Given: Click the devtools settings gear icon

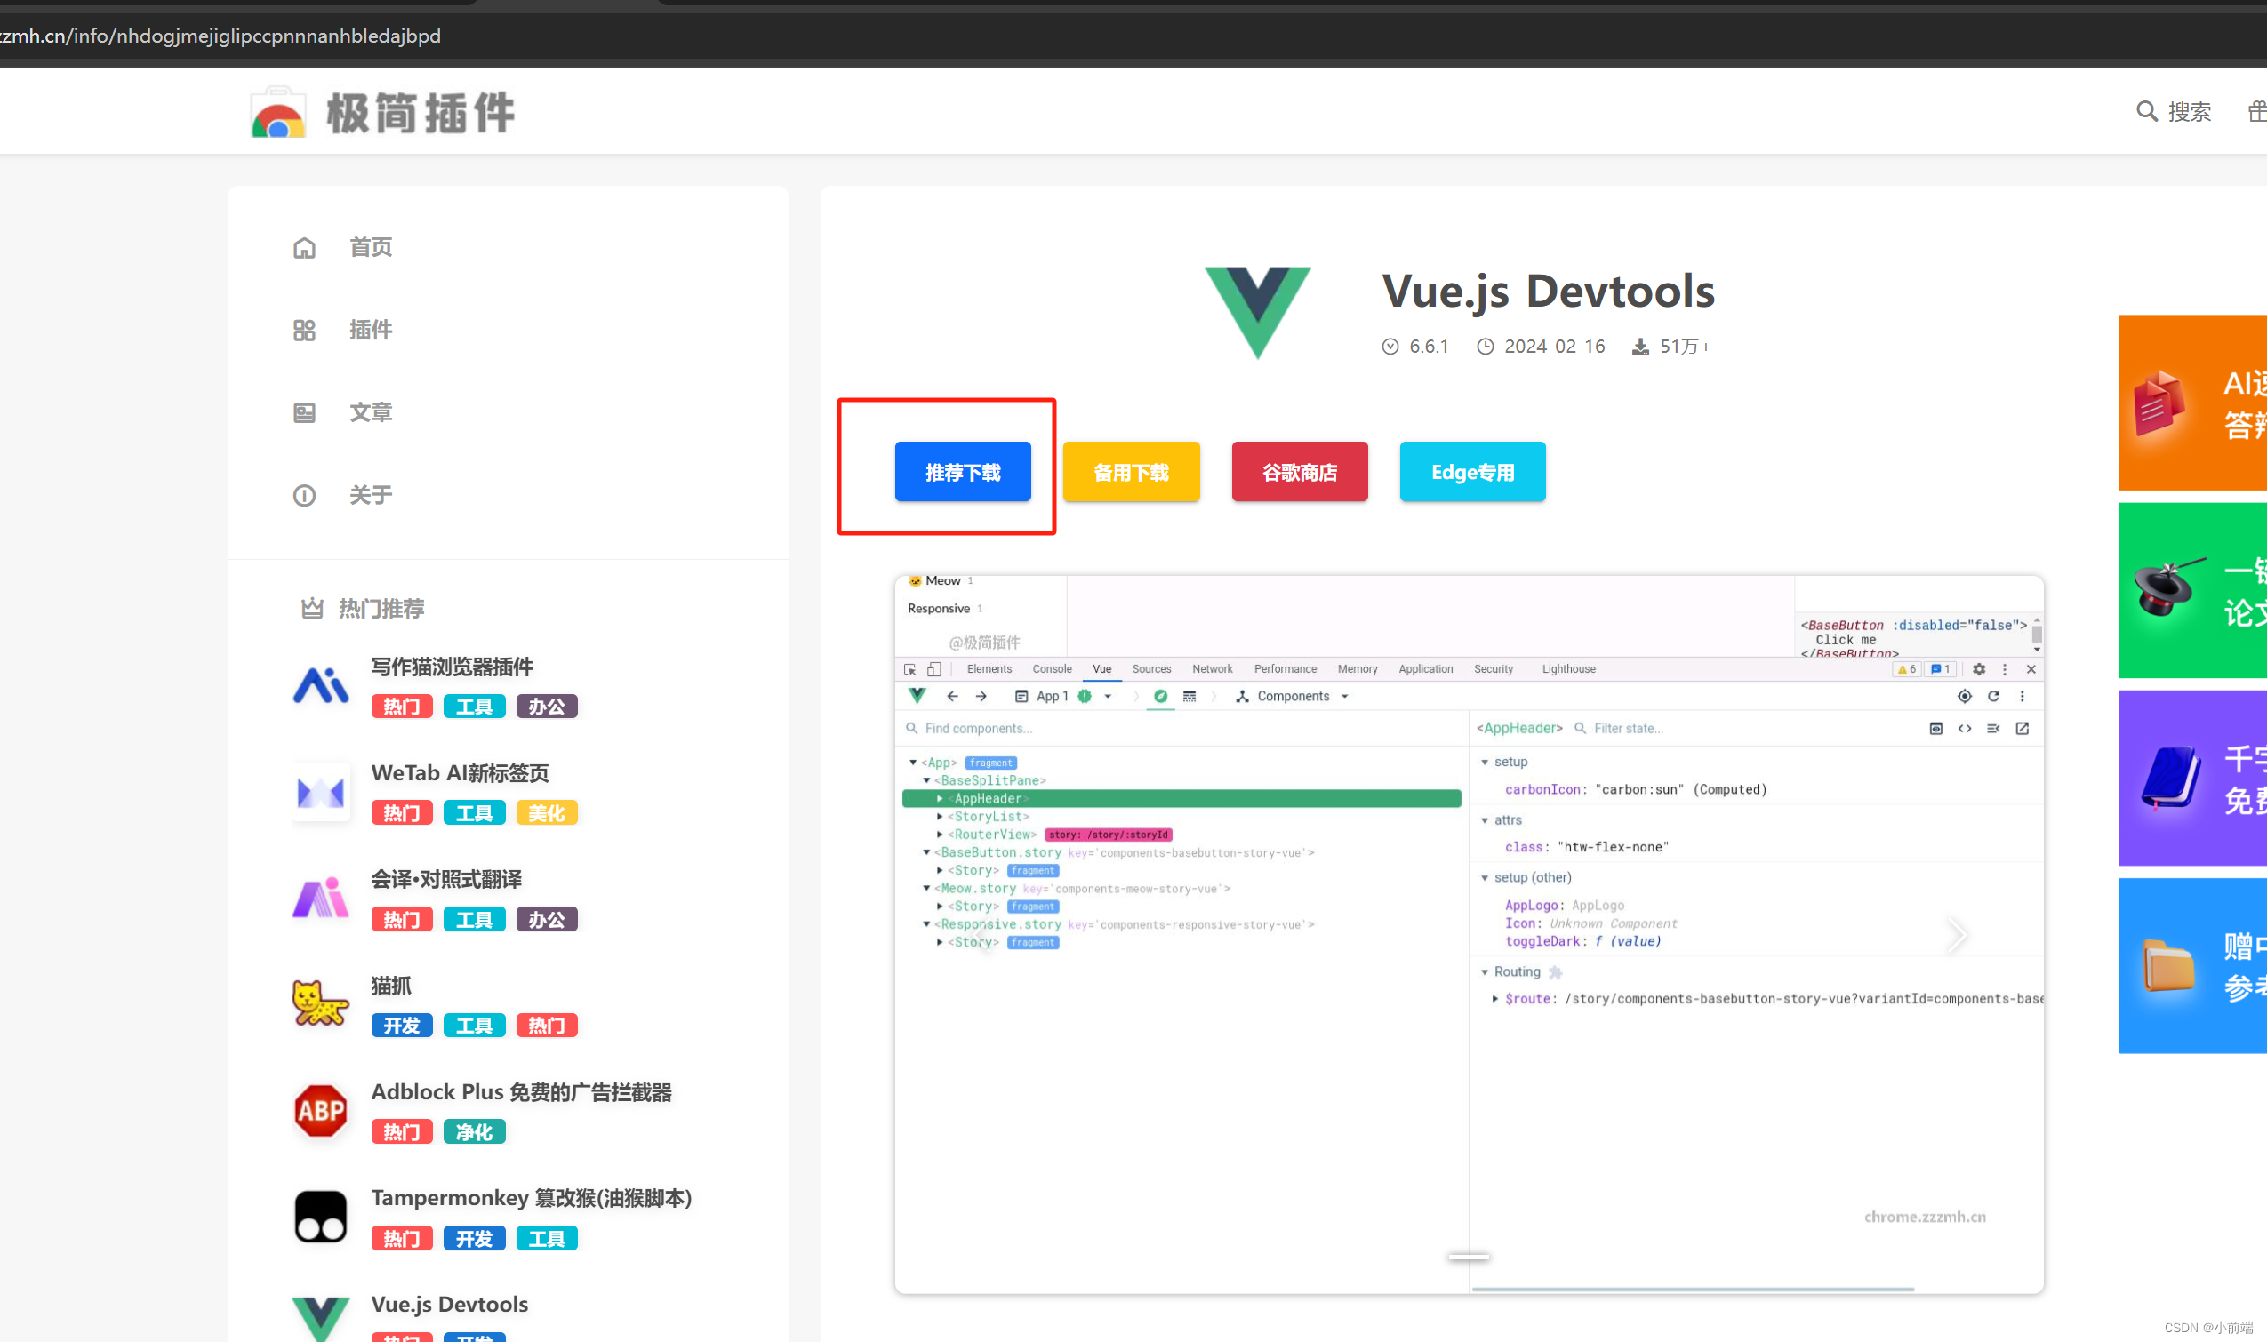Looking at the screenshot, I should [1978, 669].
